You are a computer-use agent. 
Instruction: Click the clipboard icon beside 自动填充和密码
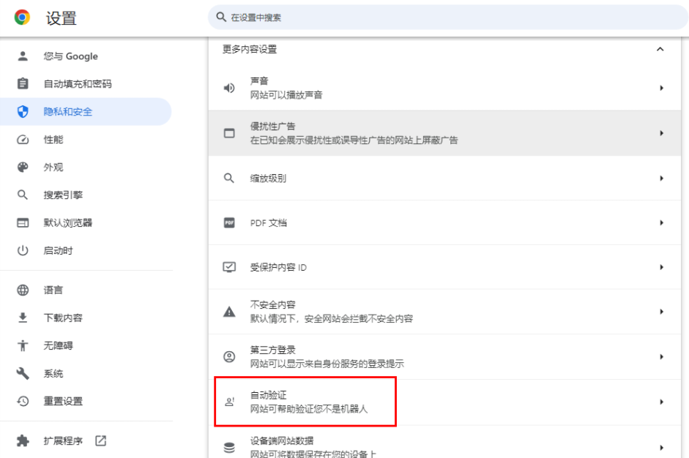(23, 83)
